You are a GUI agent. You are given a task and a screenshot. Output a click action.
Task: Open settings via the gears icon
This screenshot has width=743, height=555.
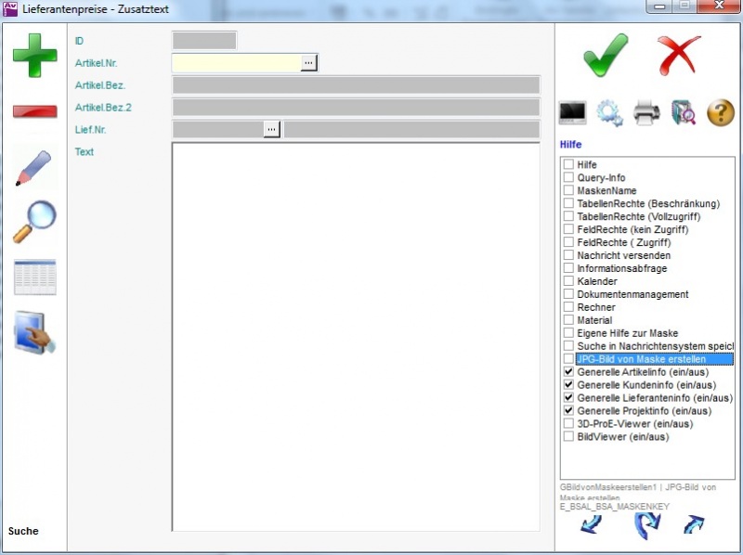[x=609, y=113]
